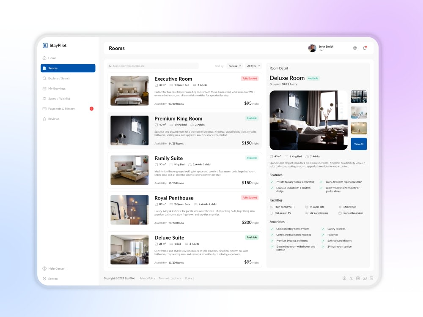Open the YouTube footer icon
Image resolution: width=423 pixels, height=317 pixels.
(365, 279)
